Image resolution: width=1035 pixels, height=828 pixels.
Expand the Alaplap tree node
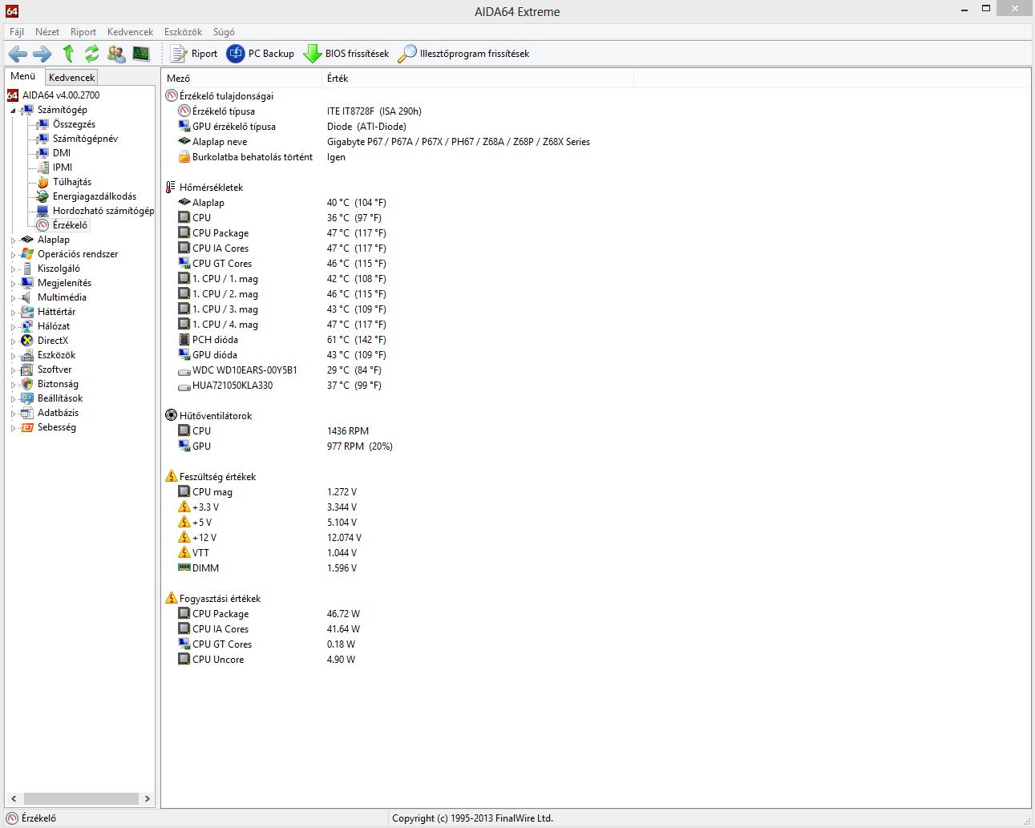[13, 240]
